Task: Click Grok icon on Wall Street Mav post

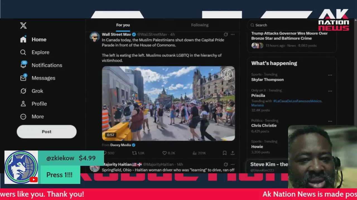Action: [226, 34]
